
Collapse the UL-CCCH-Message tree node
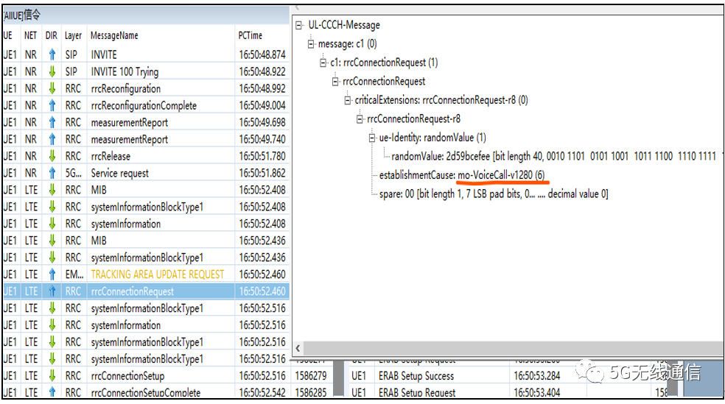[299, 25]
